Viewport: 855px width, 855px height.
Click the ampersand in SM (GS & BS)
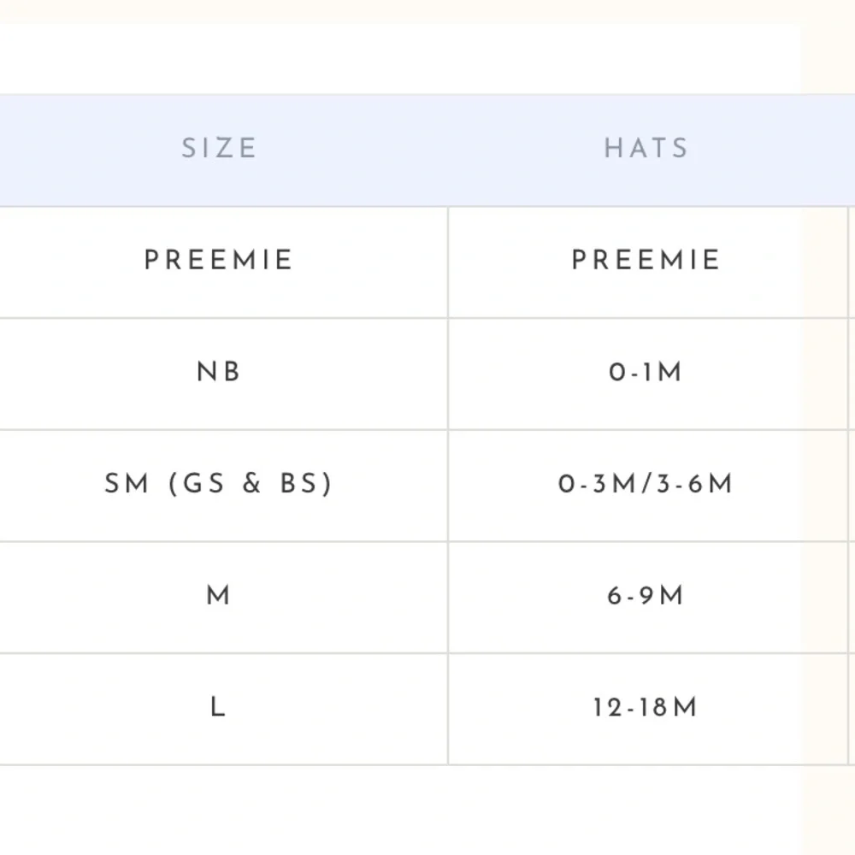pyautogui.click(x=251, y=484)
